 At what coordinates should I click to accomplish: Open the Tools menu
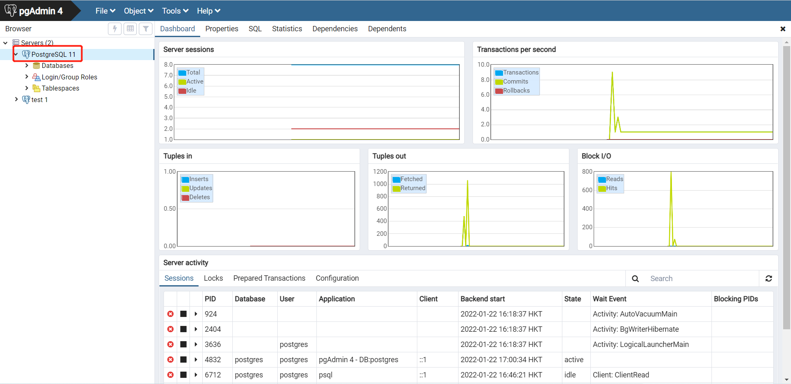[x=176, y=11]
